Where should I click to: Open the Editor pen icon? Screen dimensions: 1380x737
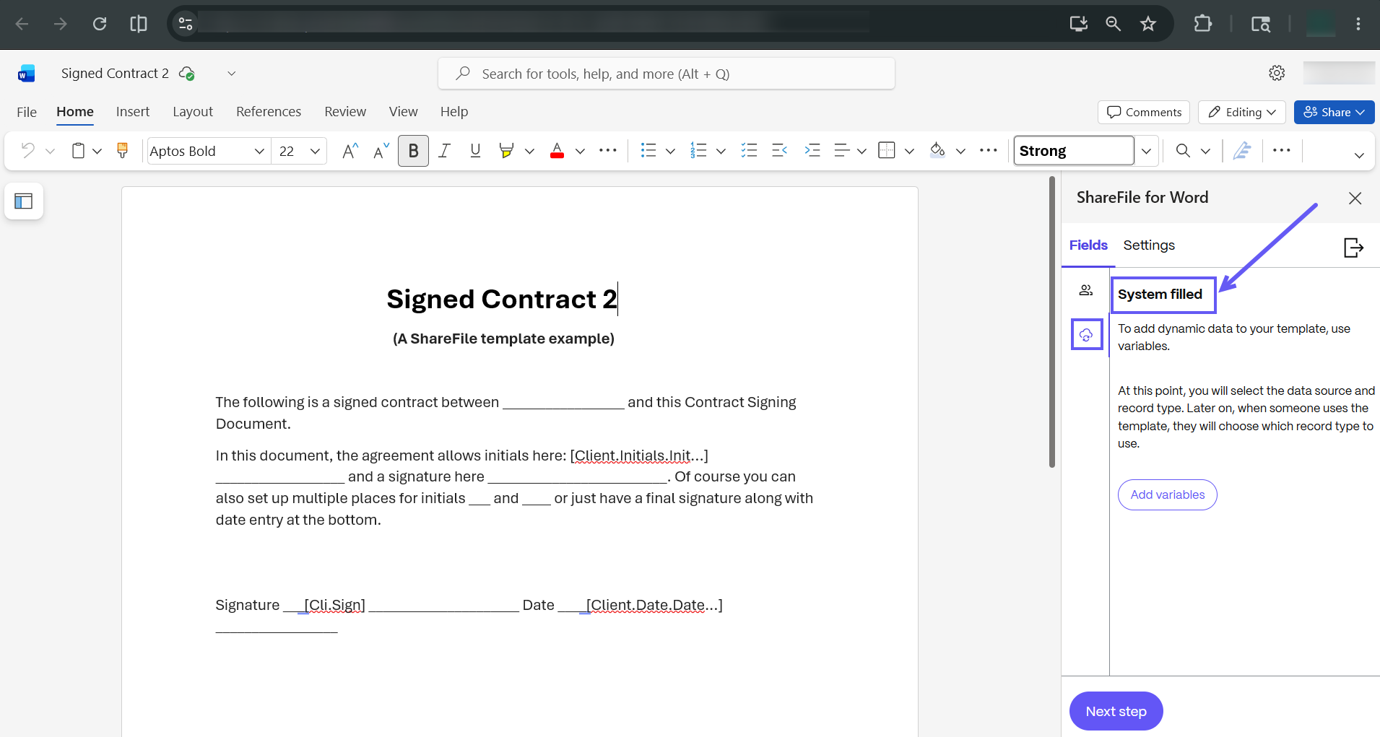coord(1242,150)
